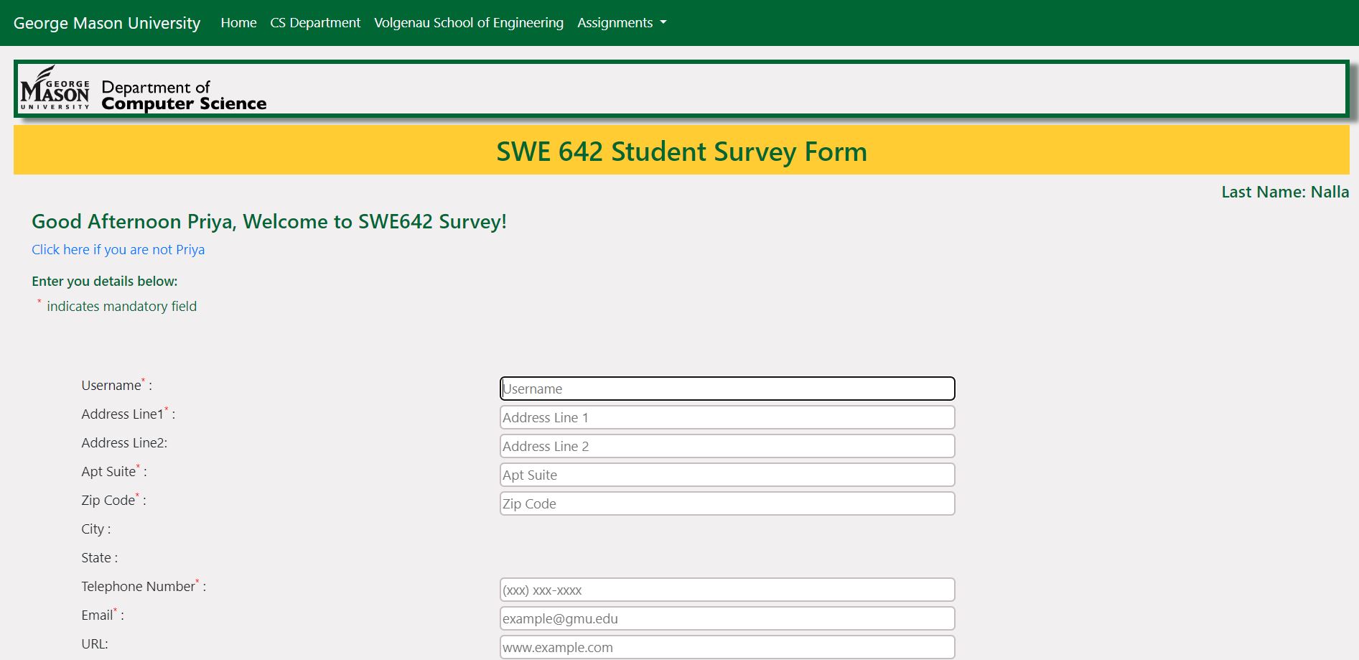
Task: Click the George Mason Computer Science logo
Action: 144,89
